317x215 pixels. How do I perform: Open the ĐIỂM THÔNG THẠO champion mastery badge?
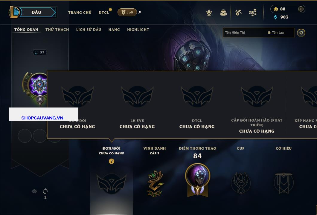tap(197, 180)
